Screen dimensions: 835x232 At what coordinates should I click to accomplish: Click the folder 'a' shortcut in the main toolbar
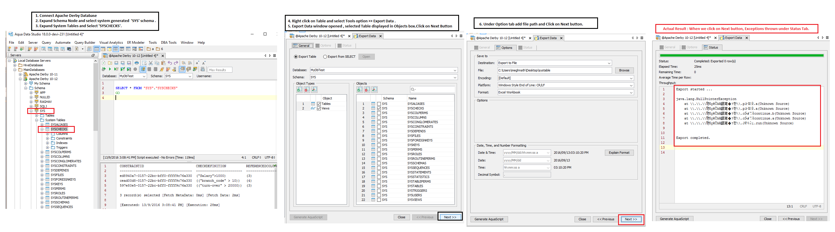coord(150,49)
